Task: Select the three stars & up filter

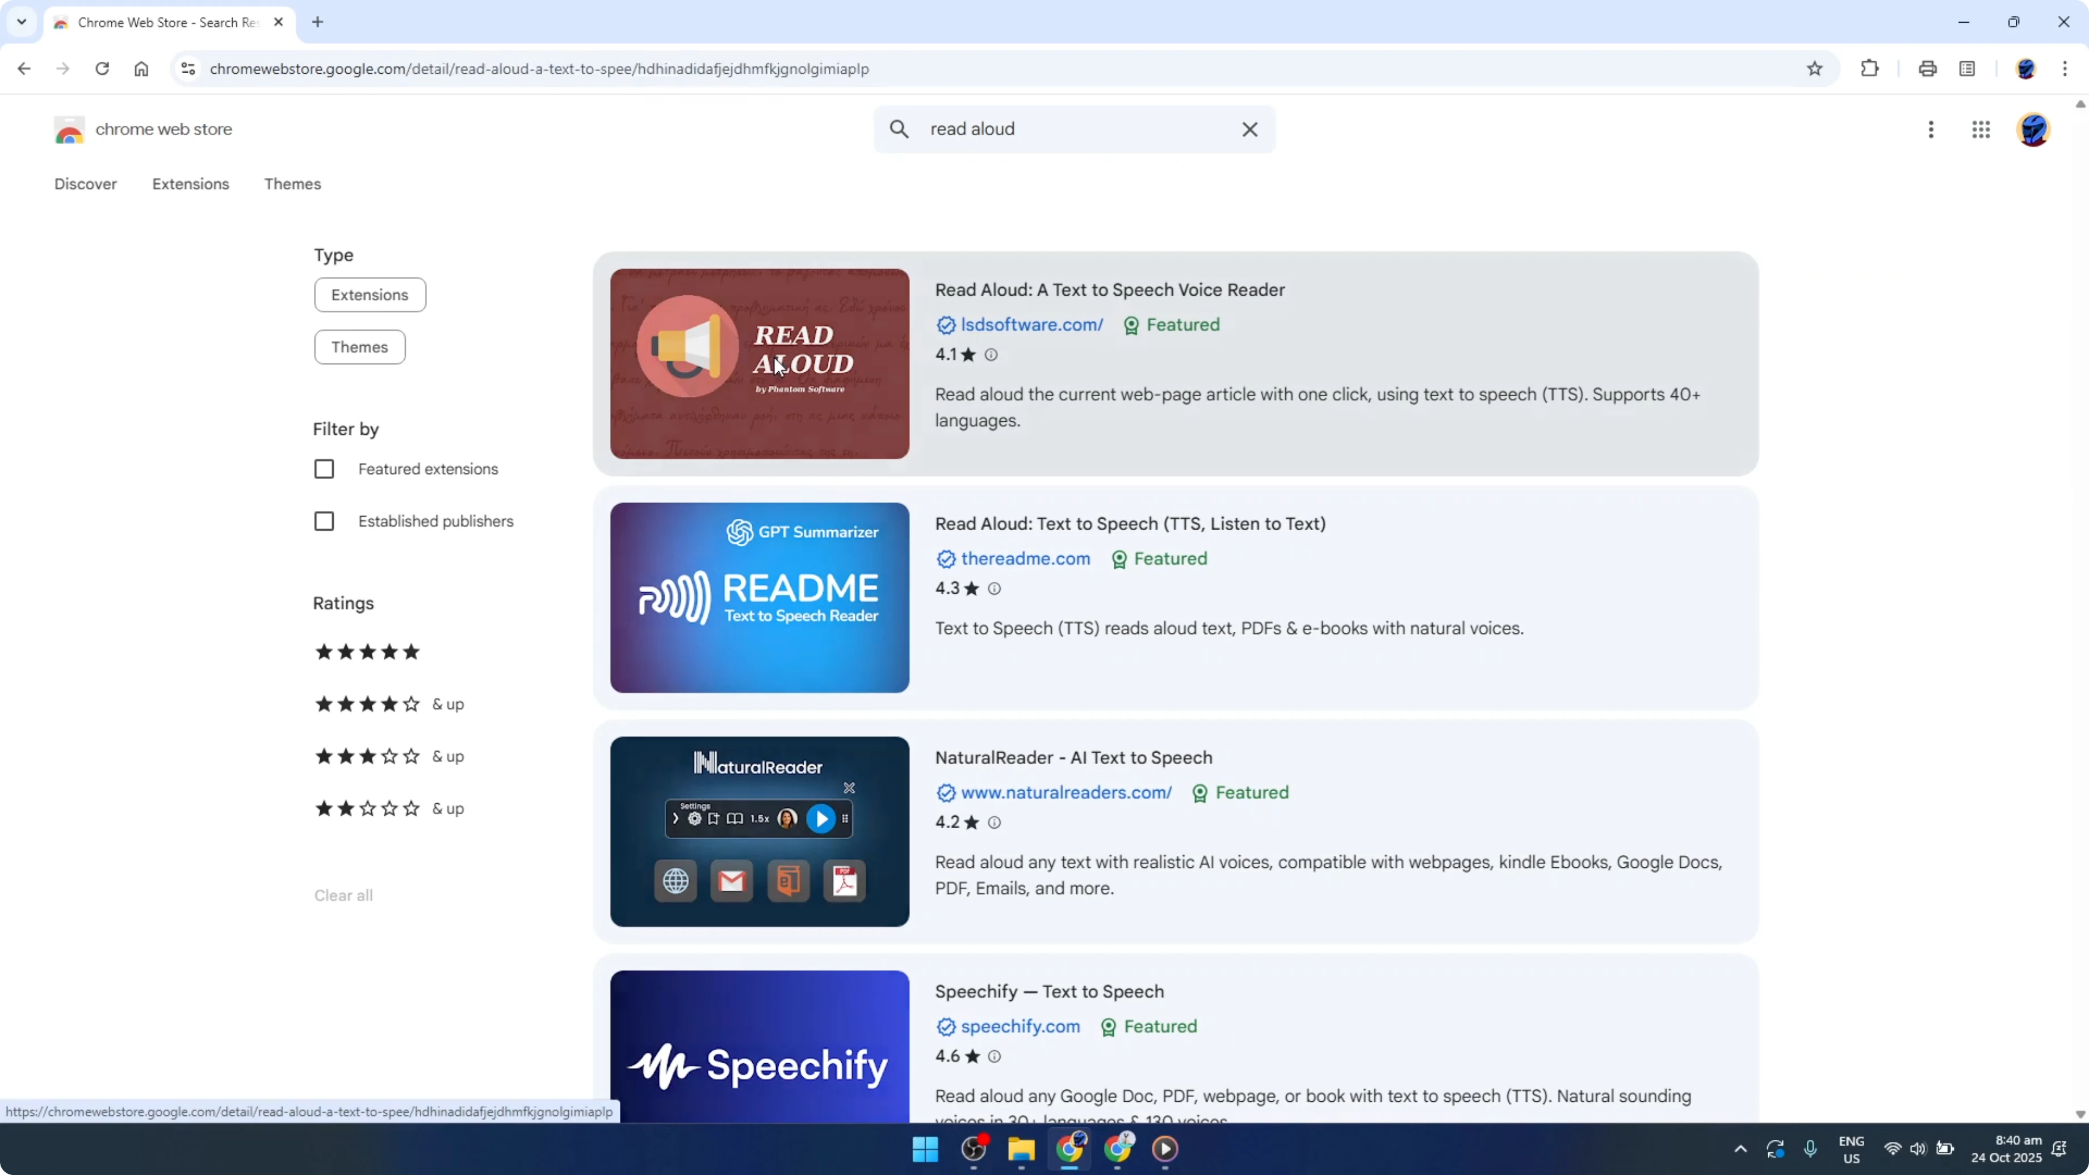Action: pos(389,757)
